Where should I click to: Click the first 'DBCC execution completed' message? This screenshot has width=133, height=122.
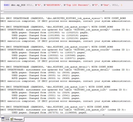pyautogui.click(x=66, y=21)
